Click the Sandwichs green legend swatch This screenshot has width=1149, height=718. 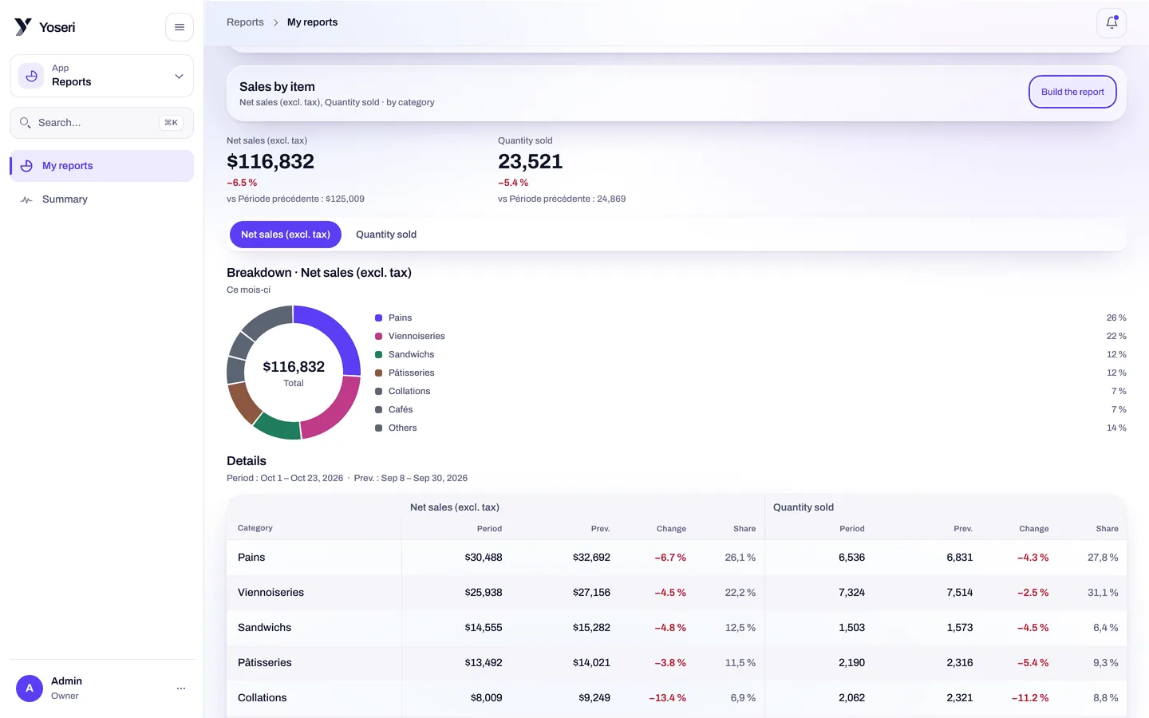pos(378,354)
